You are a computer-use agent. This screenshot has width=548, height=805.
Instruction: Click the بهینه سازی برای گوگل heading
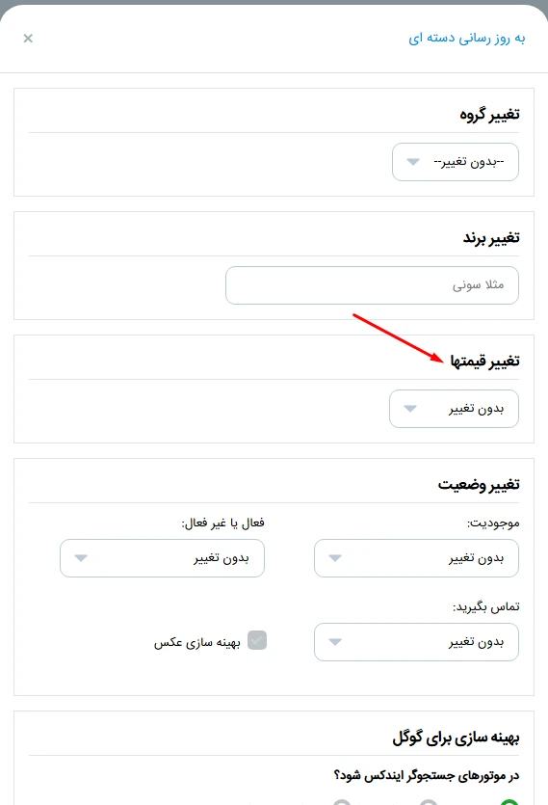(x=456, y=738)
